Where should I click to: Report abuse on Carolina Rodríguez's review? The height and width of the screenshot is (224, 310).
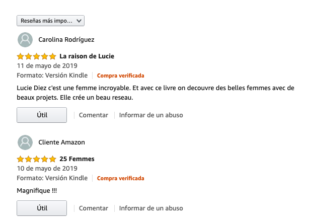coord(151,115)
